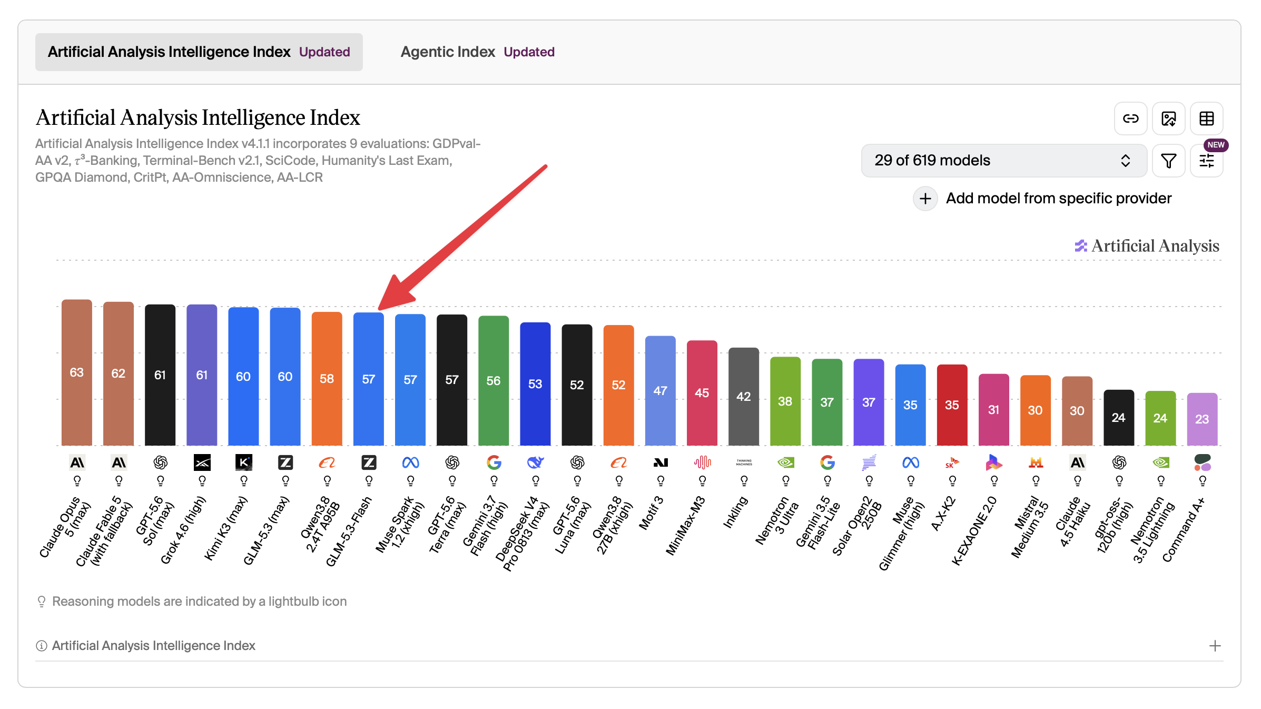The width and height of the screenshot is (1261, 709).
Task: Click the Thinking Machines logo for Inkling
Action: 744,462
